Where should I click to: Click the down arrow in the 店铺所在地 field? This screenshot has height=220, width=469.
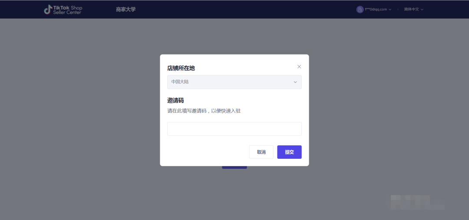pos(295,82)
